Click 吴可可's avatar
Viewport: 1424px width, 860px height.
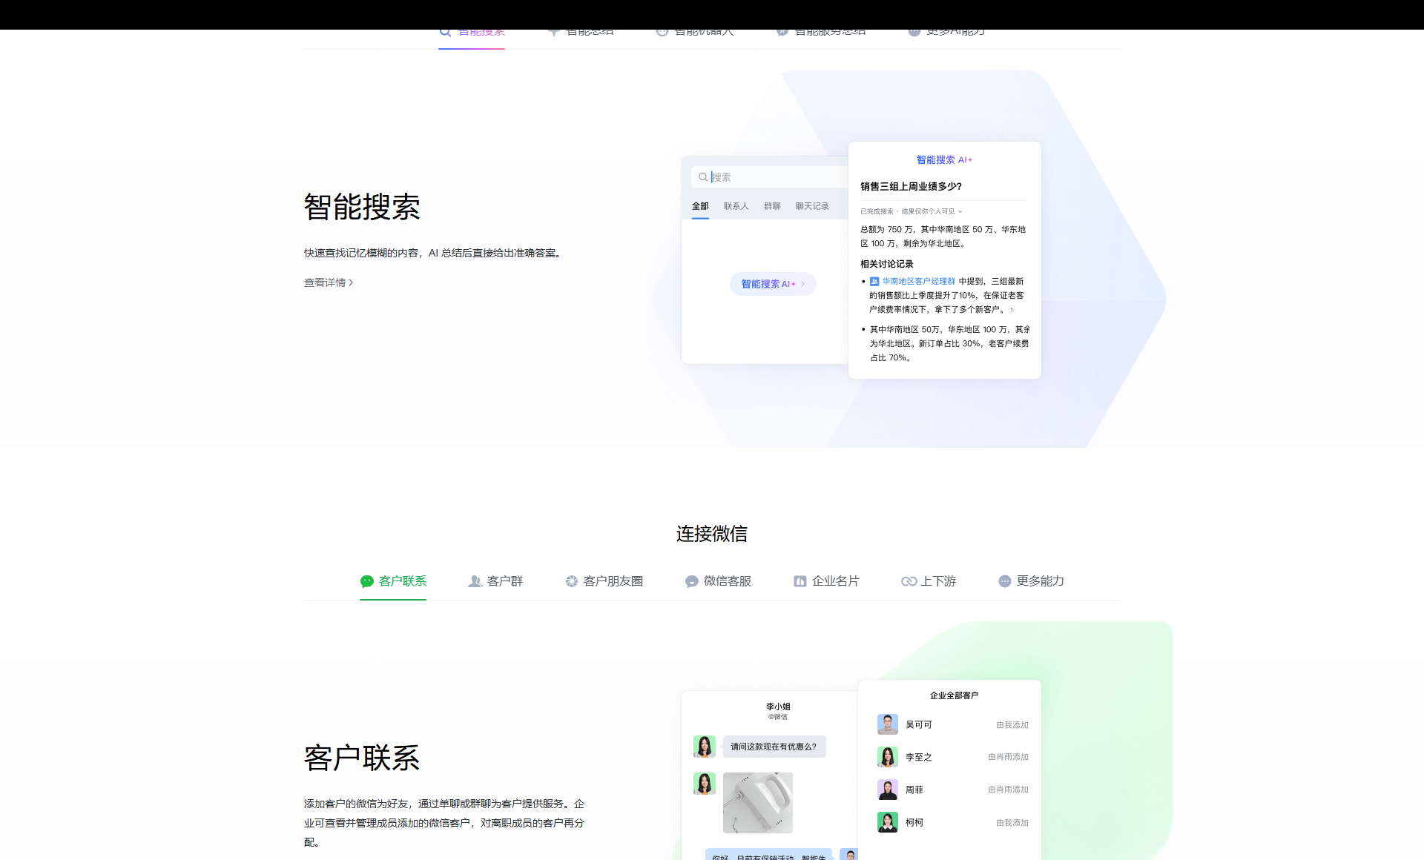pyautogui.click(x=888, y=724)
